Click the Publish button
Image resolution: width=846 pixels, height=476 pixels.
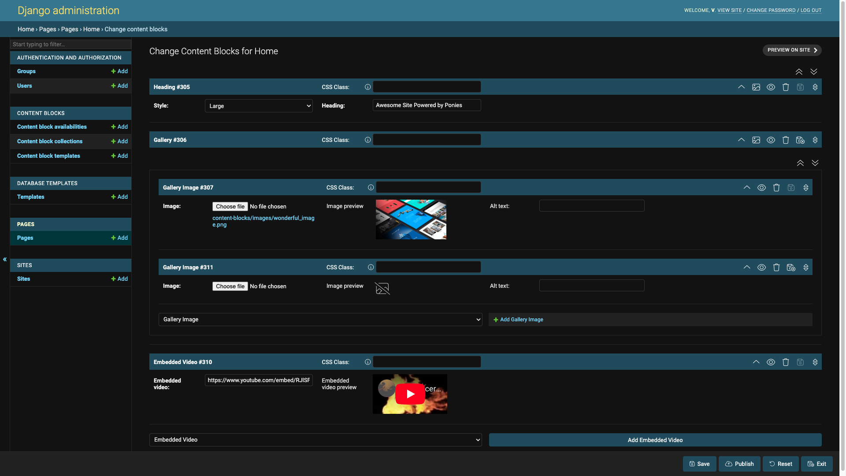[739, 464]
